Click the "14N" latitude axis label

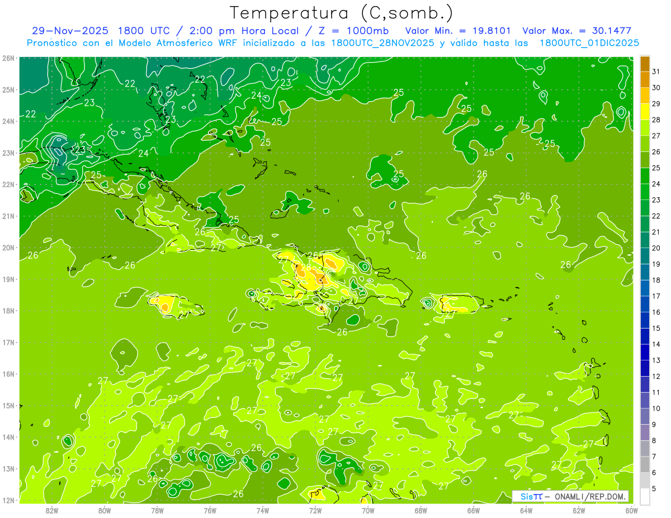pos(8,437)
